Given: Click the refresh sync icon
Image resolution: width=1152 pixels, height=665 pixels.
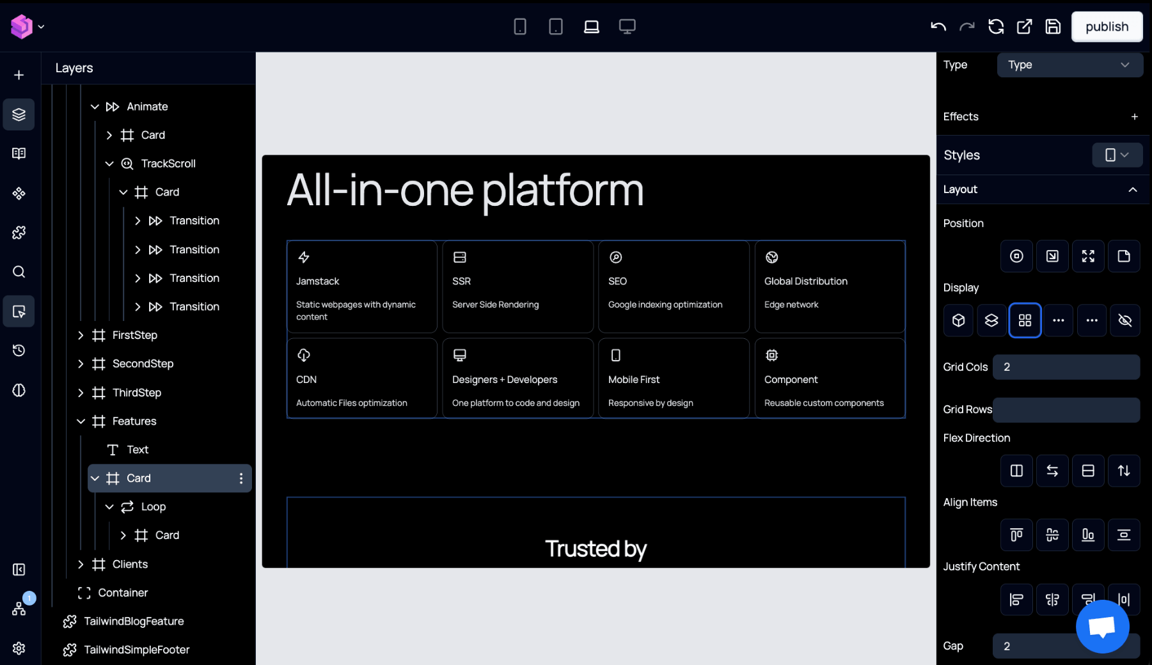Looking at the screenshot, I should click(x=995, y=27).
